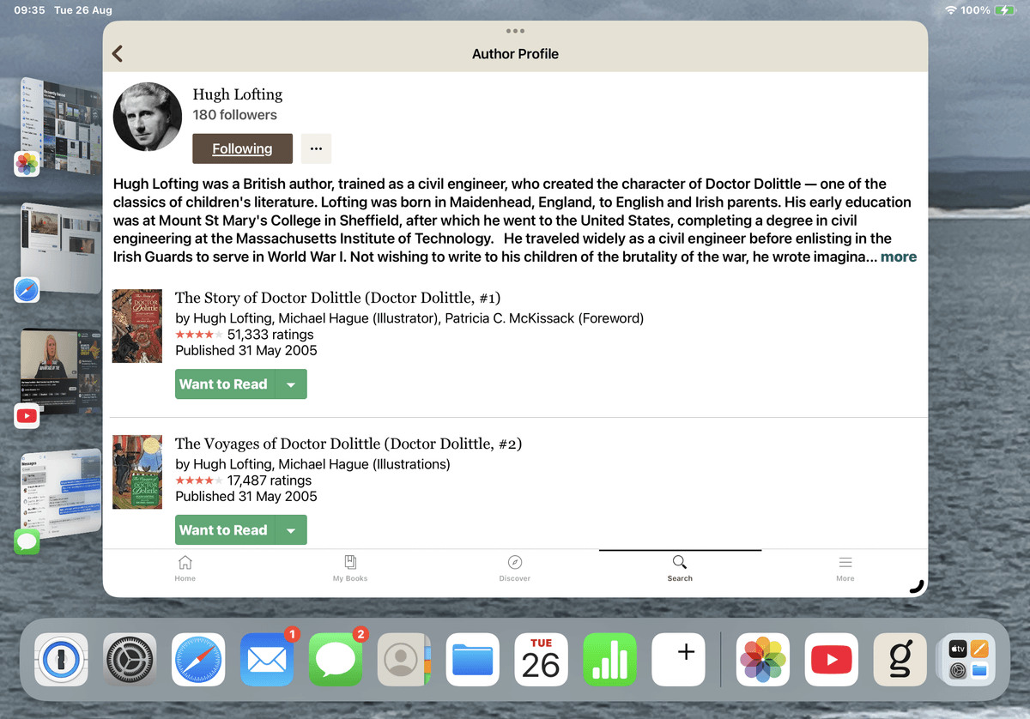Viewport: 1030px width, 719px height.
Task: Launch Numbers from the dock
Action: 610,660
